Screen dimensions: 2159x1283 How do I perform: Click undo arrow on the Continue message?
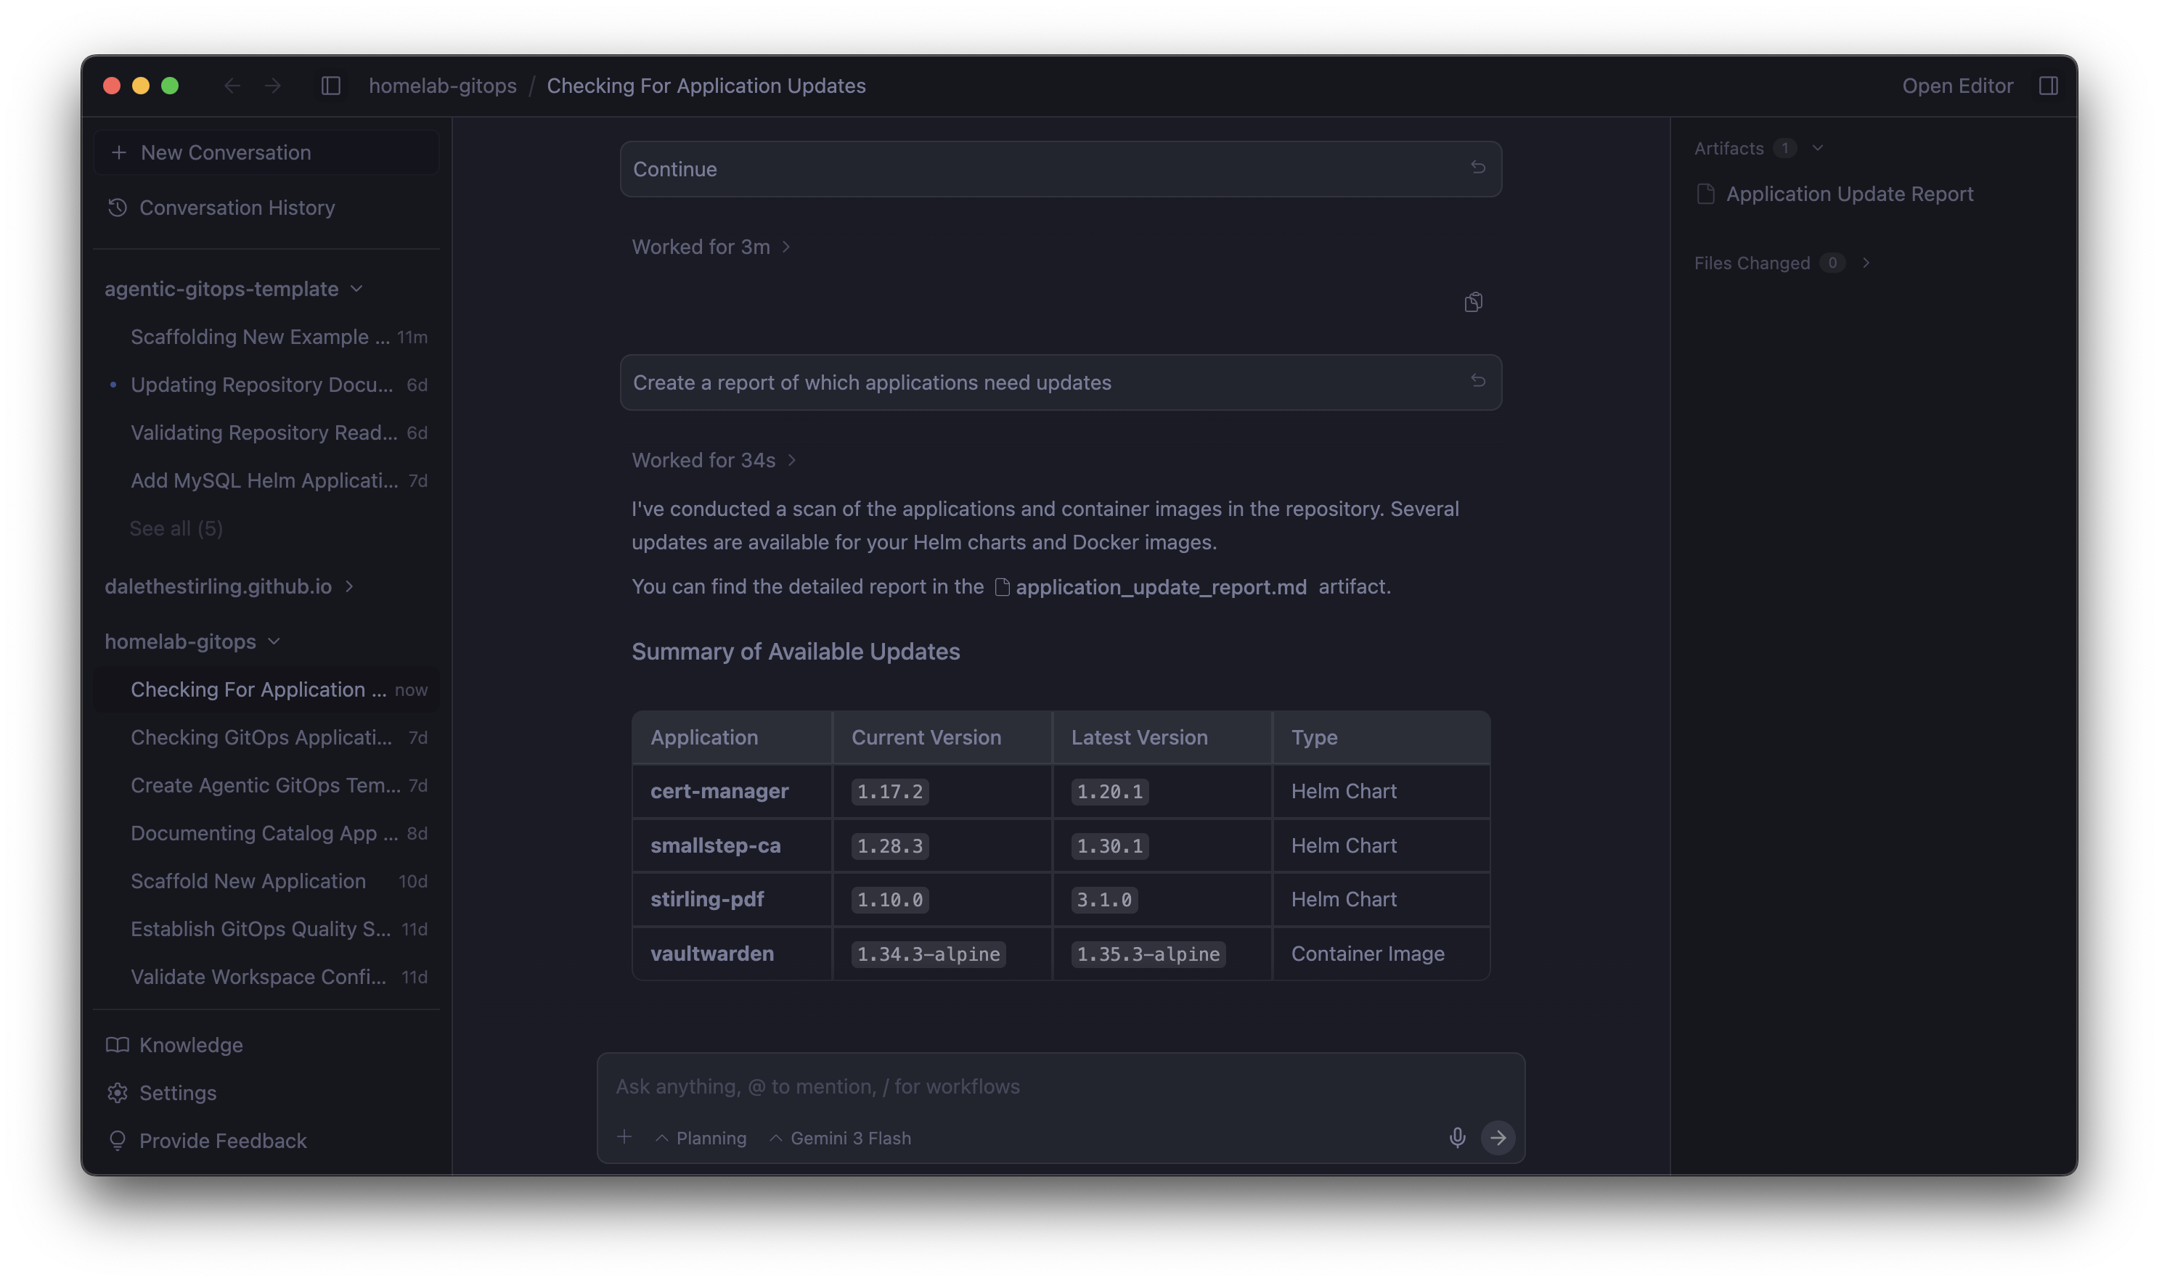click(1477, 168)
